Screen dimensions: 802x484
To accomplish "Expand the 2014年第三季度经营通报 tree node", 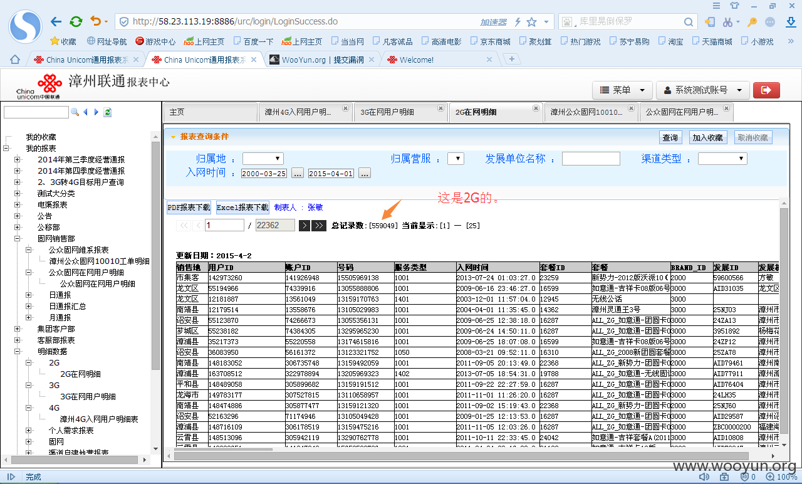I will (x=17, y=159).
